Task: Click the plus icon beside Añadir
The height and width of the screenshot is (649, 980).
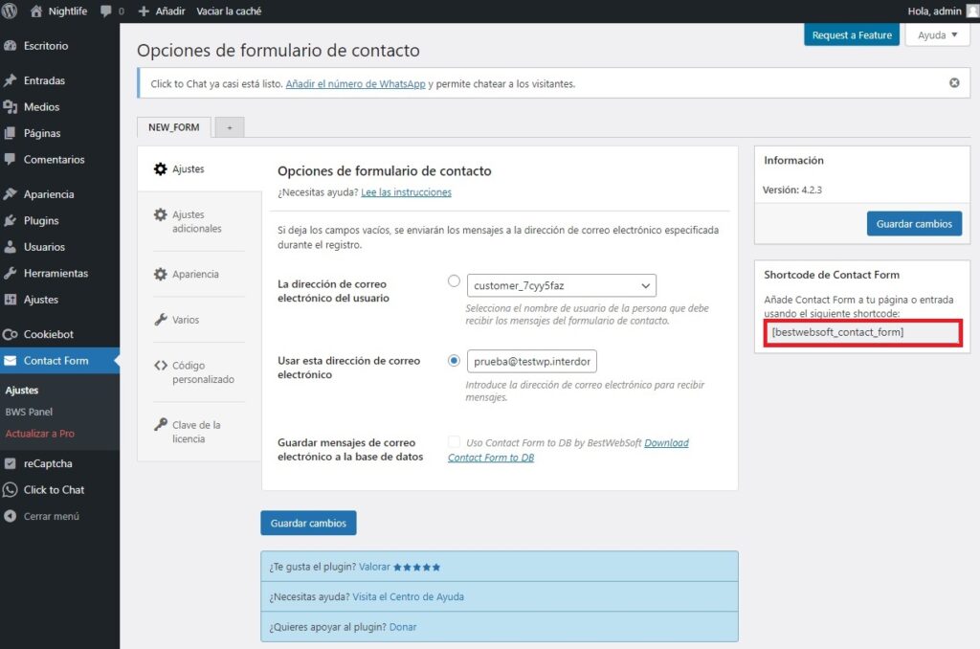Action: point(144,11)
